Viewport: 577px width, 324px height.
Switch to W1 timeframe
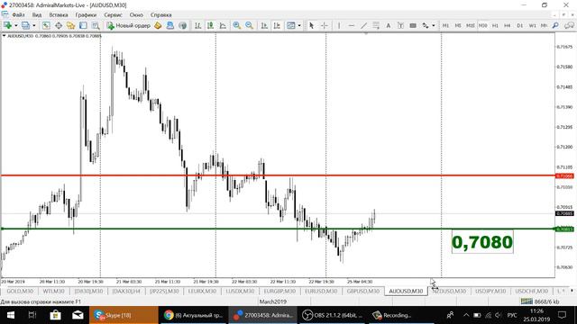tap(533, 25)
